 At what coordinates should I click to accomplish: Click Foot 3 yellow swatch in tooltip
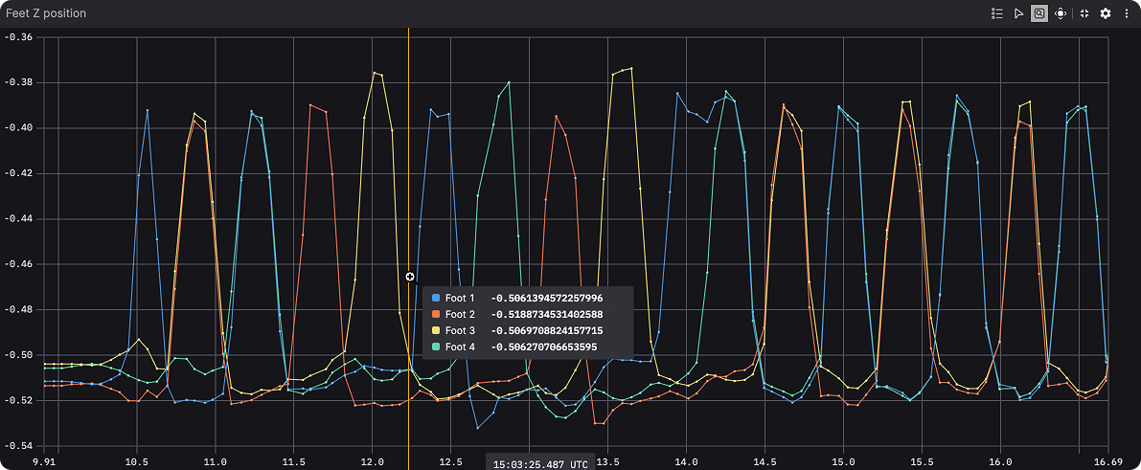point(436,330)
